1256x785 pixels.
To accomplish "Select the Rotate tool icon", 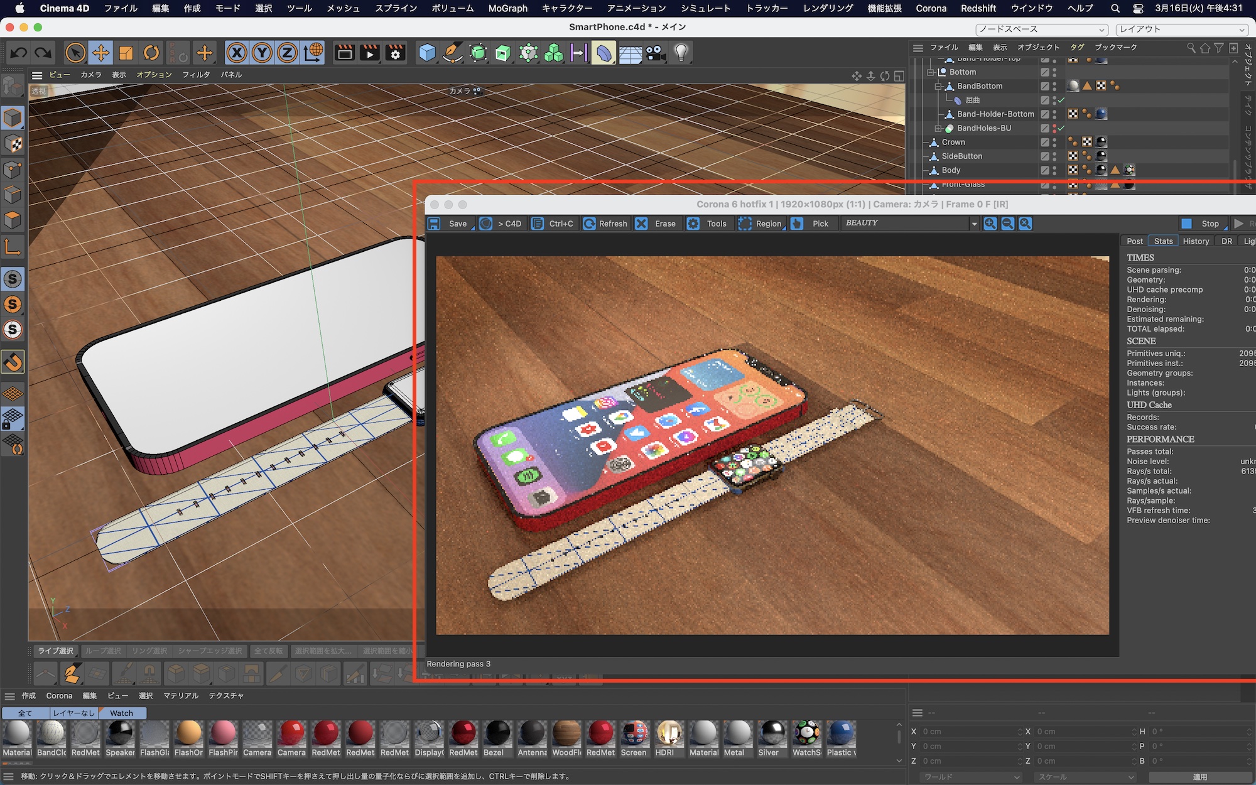I will 151,53.
